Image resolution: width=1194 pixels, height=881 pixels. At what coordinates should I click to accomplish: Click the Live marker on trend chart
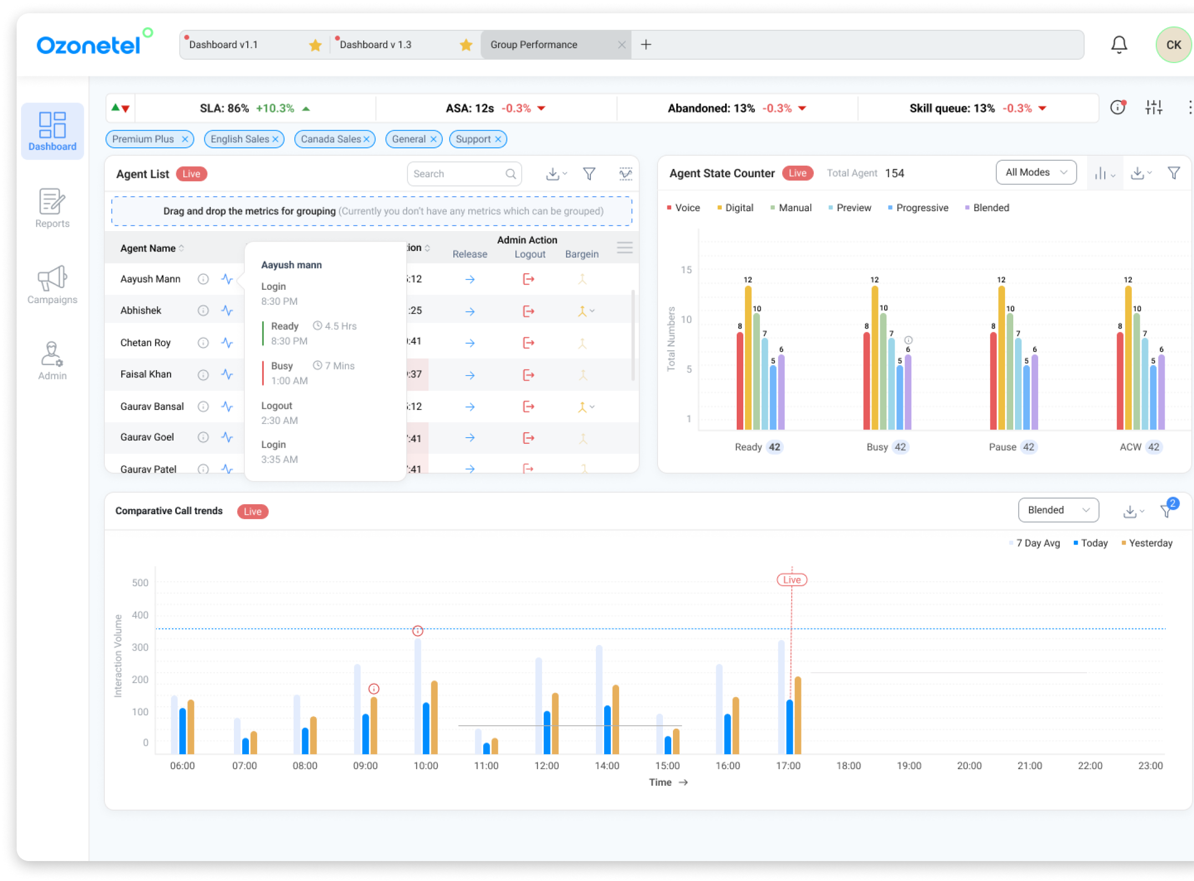(792, 580)
